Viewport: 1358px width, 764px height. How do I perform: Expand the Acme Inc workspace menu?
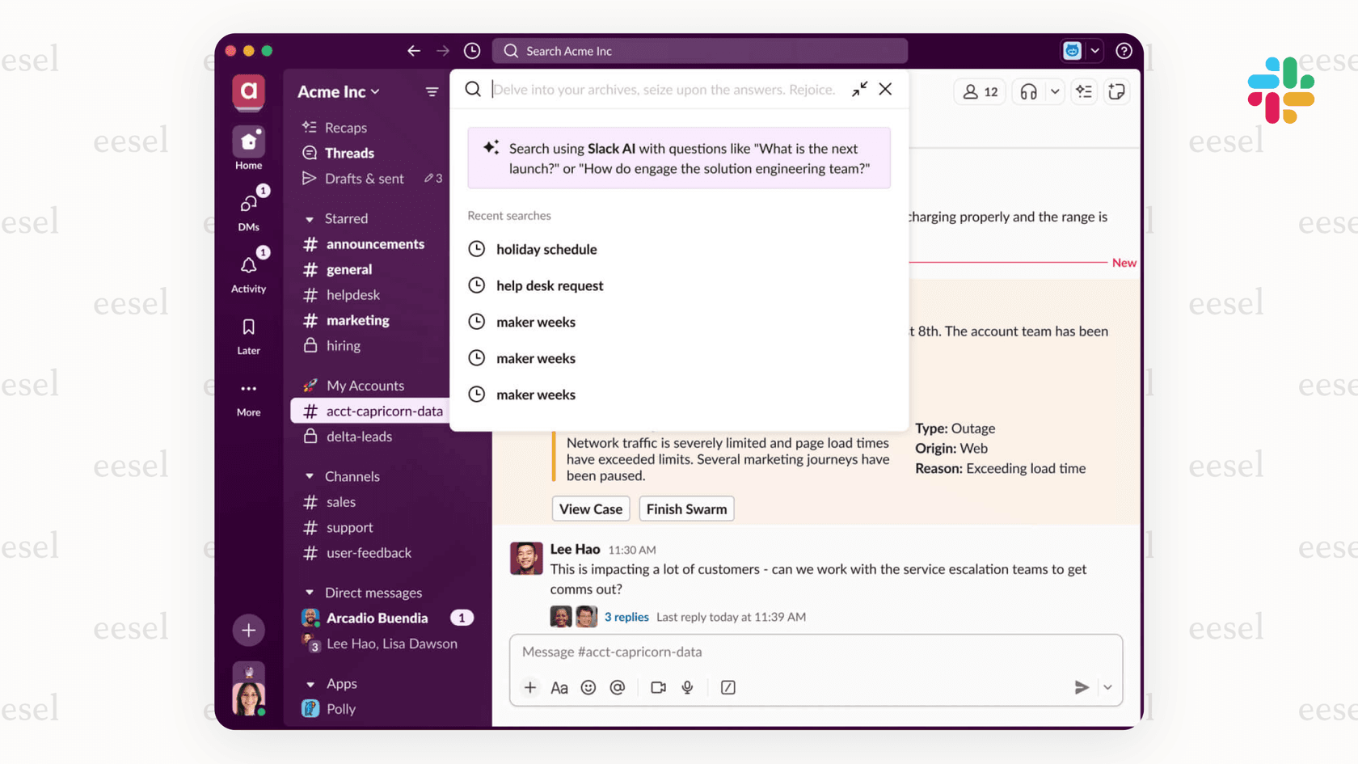click(338, 92)
